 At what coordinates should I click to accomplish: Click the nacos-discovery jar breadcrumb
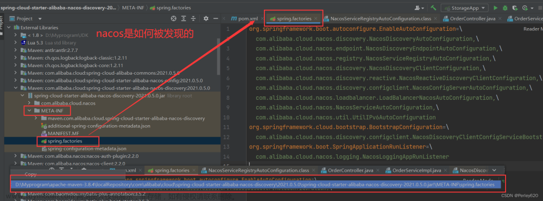[58, 8]
